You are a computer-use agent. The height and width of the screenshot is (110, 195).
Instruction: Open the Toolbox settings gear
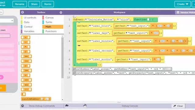tap(61, 13)
